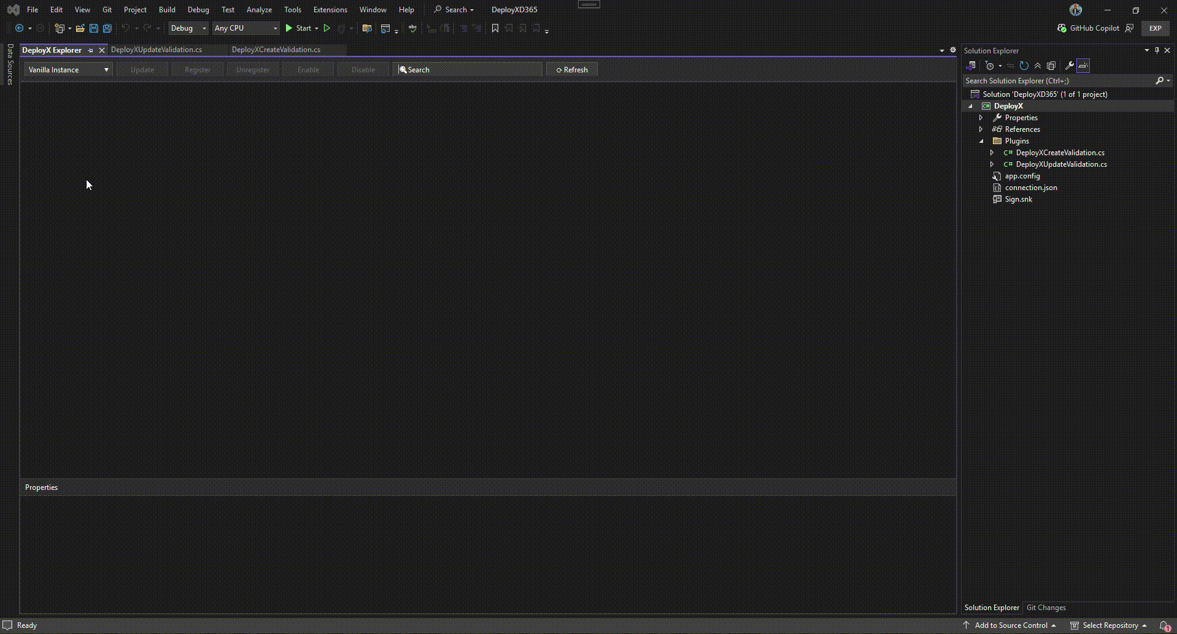Open the Extensions menu

(330, 10)
